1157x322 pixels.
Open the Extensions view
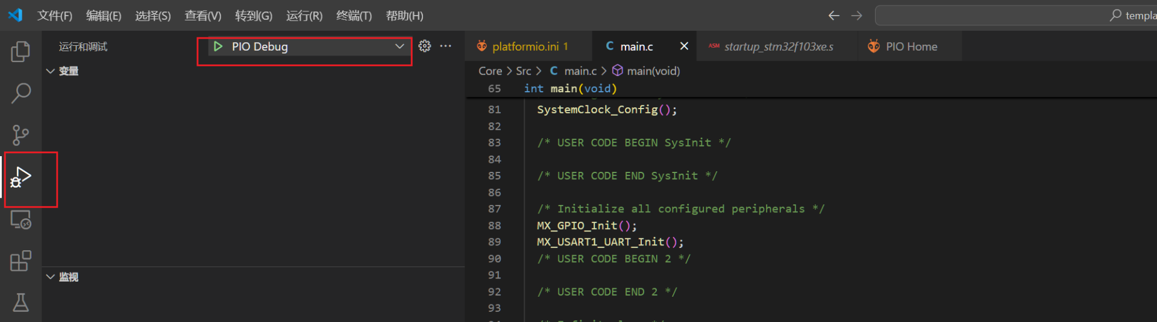click(x=20, y=261)
